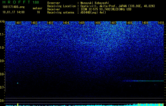Click the 1.0 kHz axis label

pyautogui.click(x=2, y=48)
